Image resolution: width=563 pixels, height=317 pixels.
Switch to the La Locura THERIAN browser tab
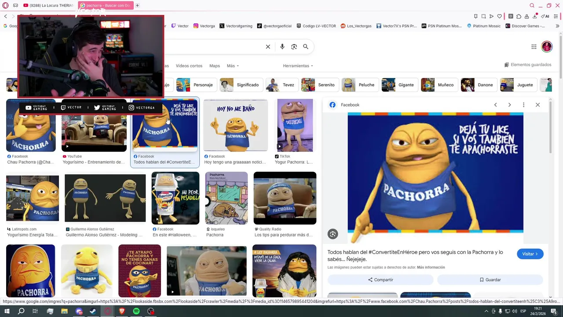pos(48,5)
